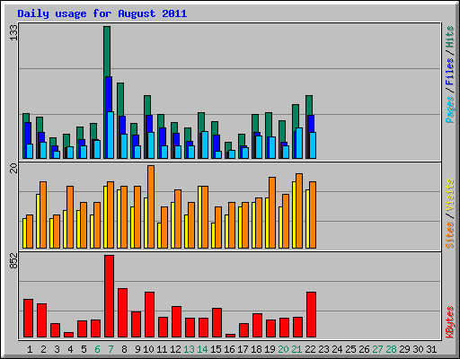Click green day 28 label
The height and width of the screenshot is (359, 460).
pyautogui.click(x=391, y=349)
